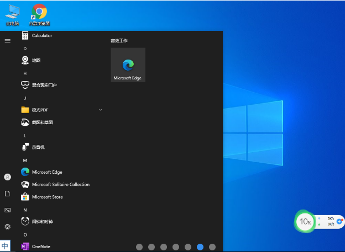Image resolution: width=345 pixels, height=252 pixels.
Task: Expand the Start menu hamburger button
Action: point(8,41)
